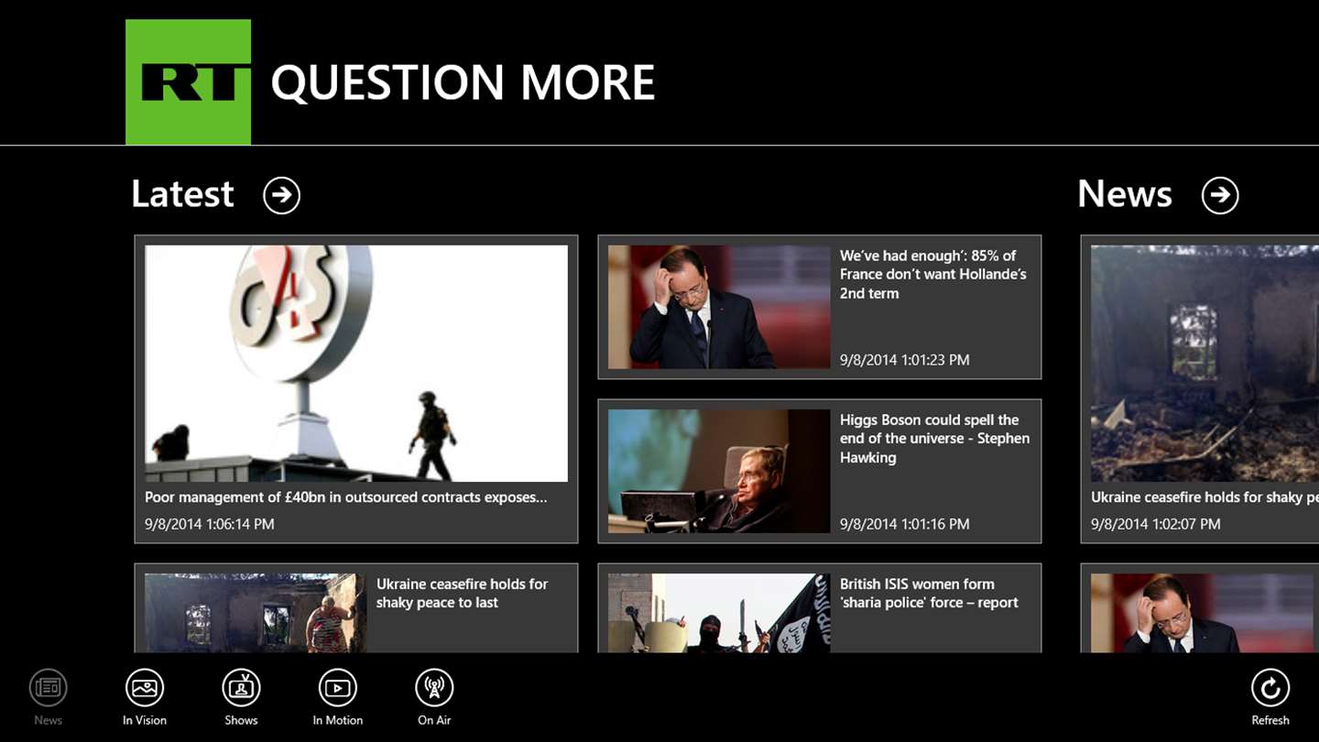Image resolution: width=1319 pixels, height=742 pixels.
Task: Refresh the news feed
Action: pyautogui.click(x=1270, y=688)
